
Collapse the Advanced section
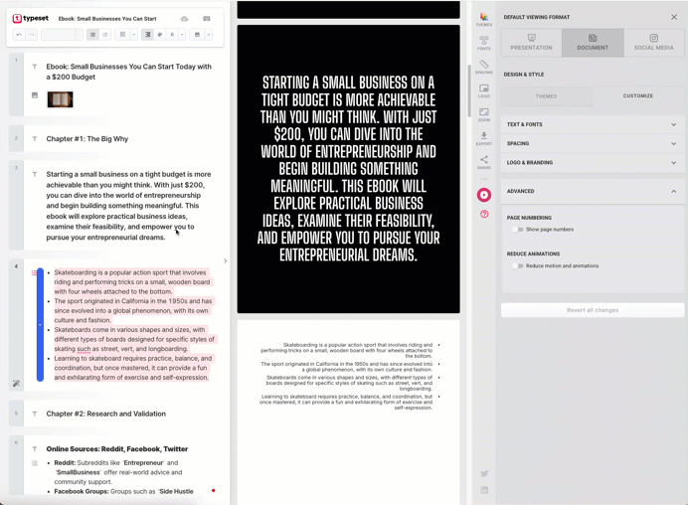click(593, 191)
